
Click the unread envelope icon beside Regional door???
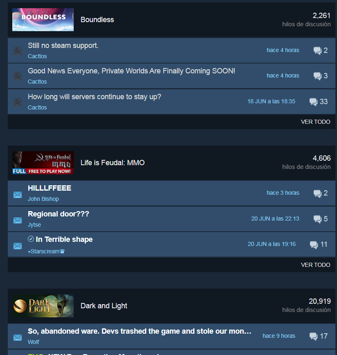point(18,220)
